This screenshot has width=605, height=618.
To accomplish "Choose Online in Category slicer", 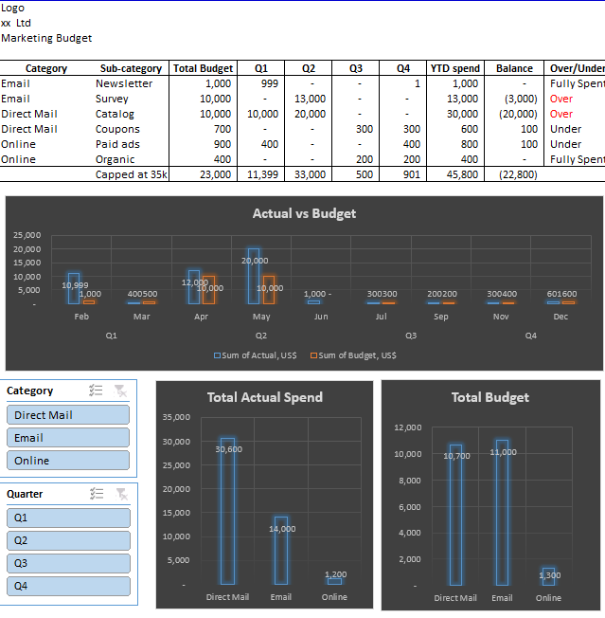I will point(68,461).
